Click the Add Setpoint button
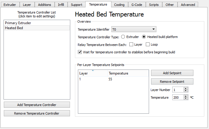Image resolution: width=209 pixels, height=129 pixels. point(172,73)
